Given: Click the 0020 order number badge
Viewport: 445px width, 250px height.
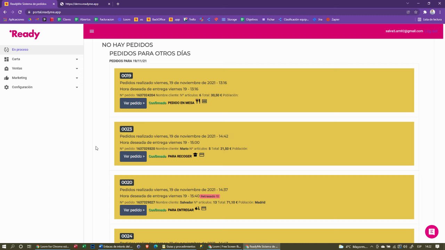Looking at the screenshot, I should click(x=127, y=182).
